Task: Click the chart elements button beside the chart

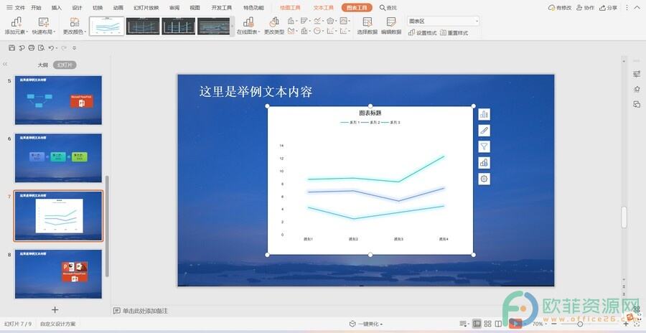Action: pos(484,115)
